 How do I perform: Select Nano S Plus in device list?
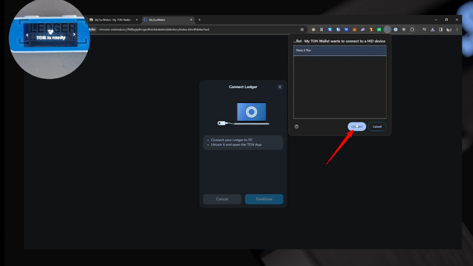pyautogui.click(x=340, y=50)
